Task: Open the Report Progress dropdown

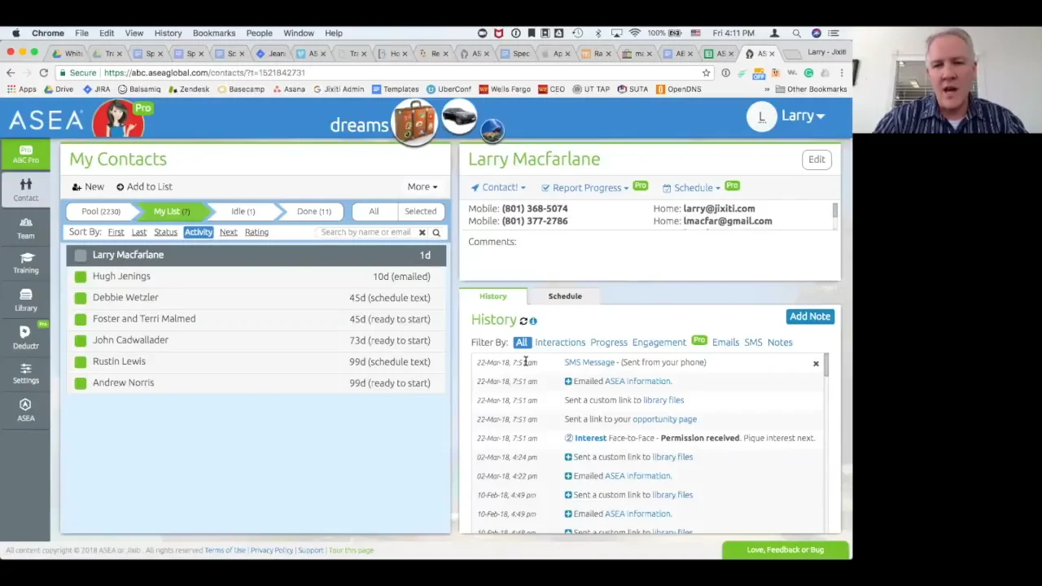Action: click(584, 188)
